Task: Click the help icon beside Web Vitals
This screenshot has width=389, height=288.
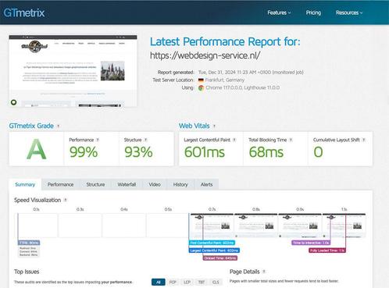Action: (x=214, y=126)
